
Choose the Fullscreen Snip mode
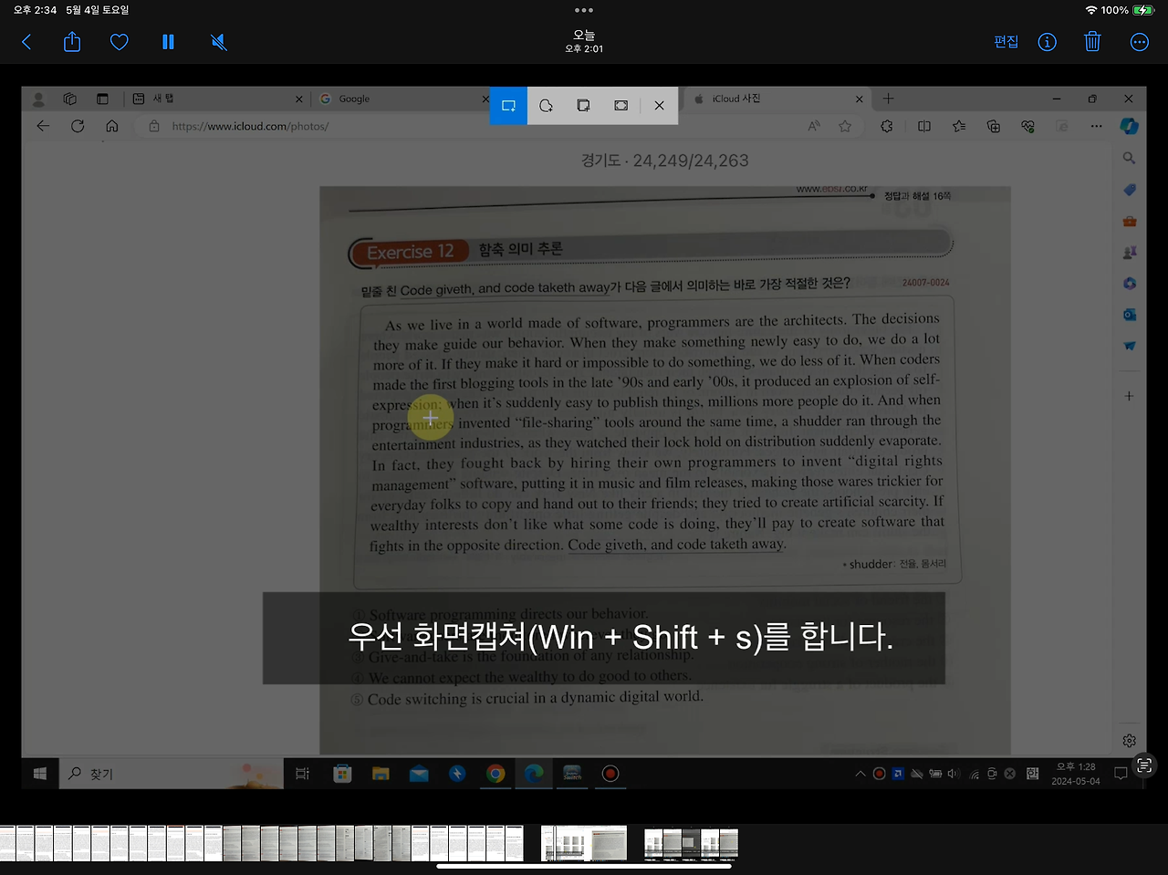(620, 106)
